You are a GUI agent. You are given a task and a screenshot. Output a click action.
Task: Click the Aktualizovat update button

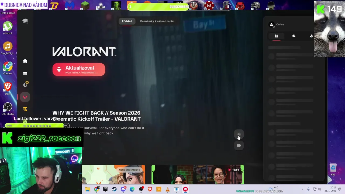[79, 70]
